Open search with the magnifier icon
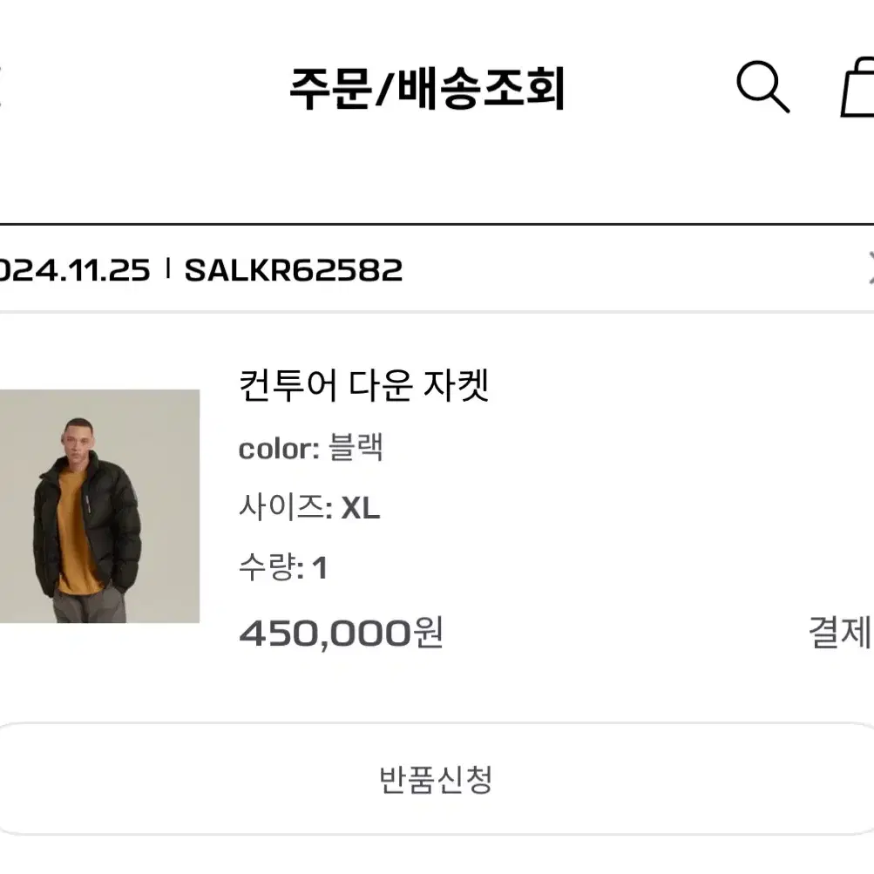This screenshot has height=874, width=874. tap(762, 87)
